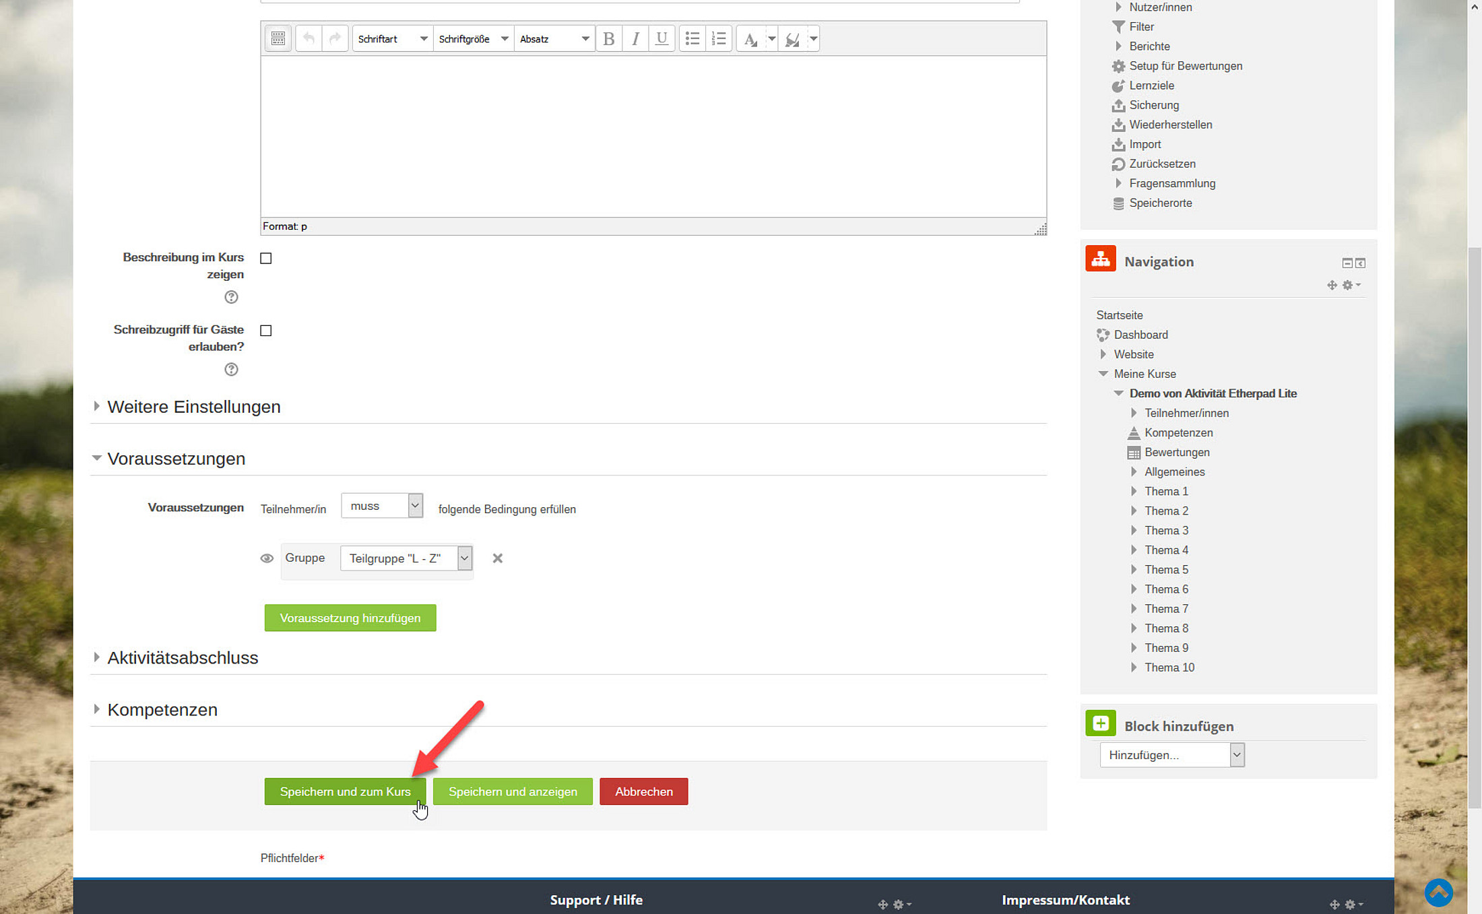
Task: Open the Schriftart font dropdown
Action: coord(392,38)
